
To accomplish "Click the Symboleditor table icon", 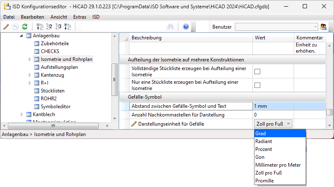I will pos(37,107).
